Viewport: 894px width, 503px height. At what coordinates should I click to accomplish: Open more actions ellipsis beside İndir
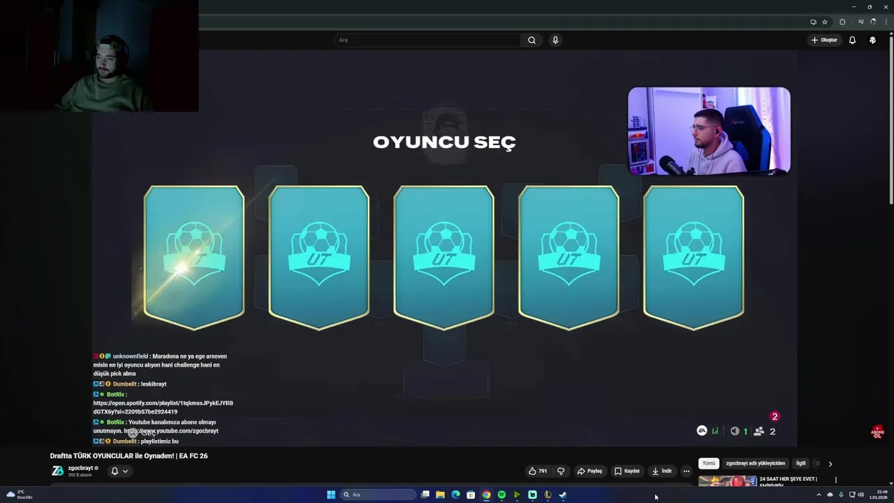tap(686, 471)
